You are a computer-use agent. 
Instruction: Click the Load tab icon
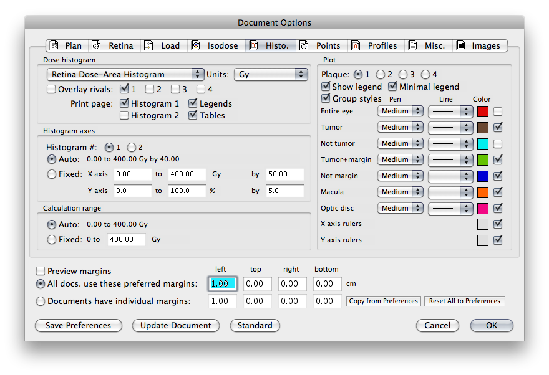148,45
